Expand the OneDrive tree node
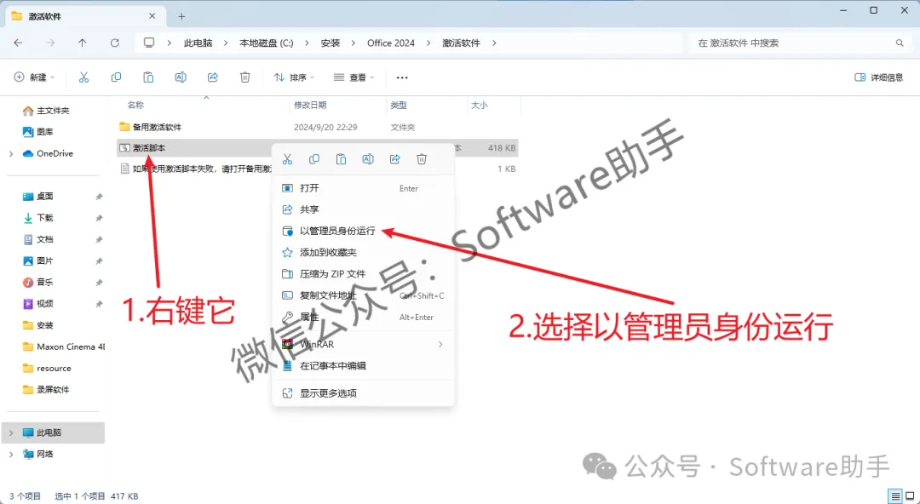 click(x=11, y=154)
